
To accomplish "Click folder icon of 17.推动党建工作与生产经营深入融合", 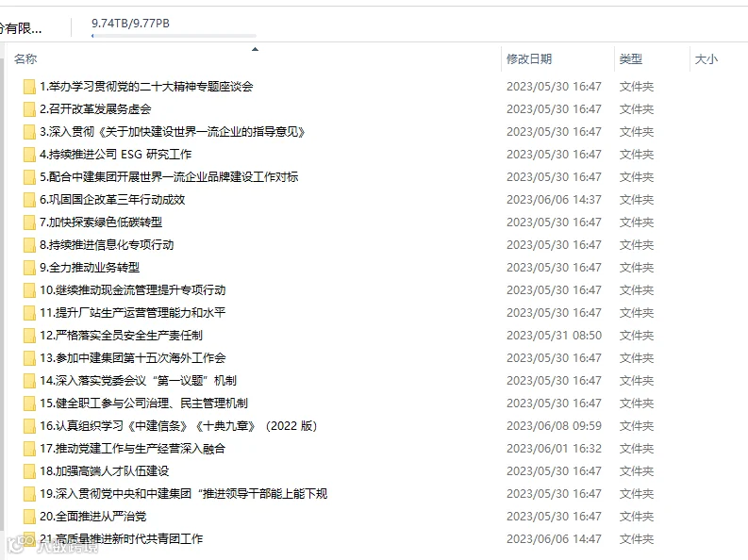I will coord(29,449).
